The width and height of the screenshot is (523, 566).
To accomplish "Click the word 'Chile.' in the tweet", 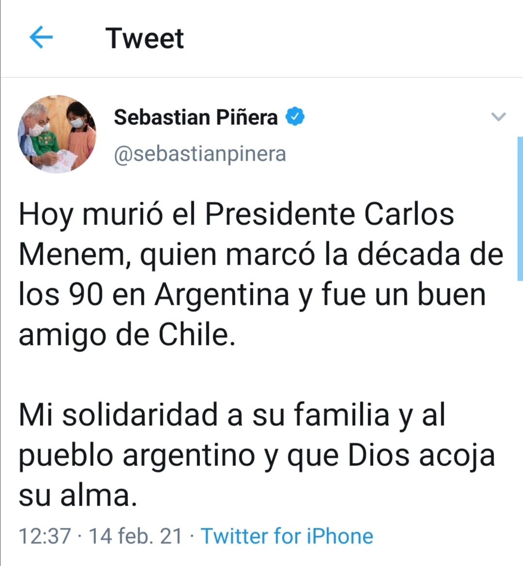I will pos(197,335).
